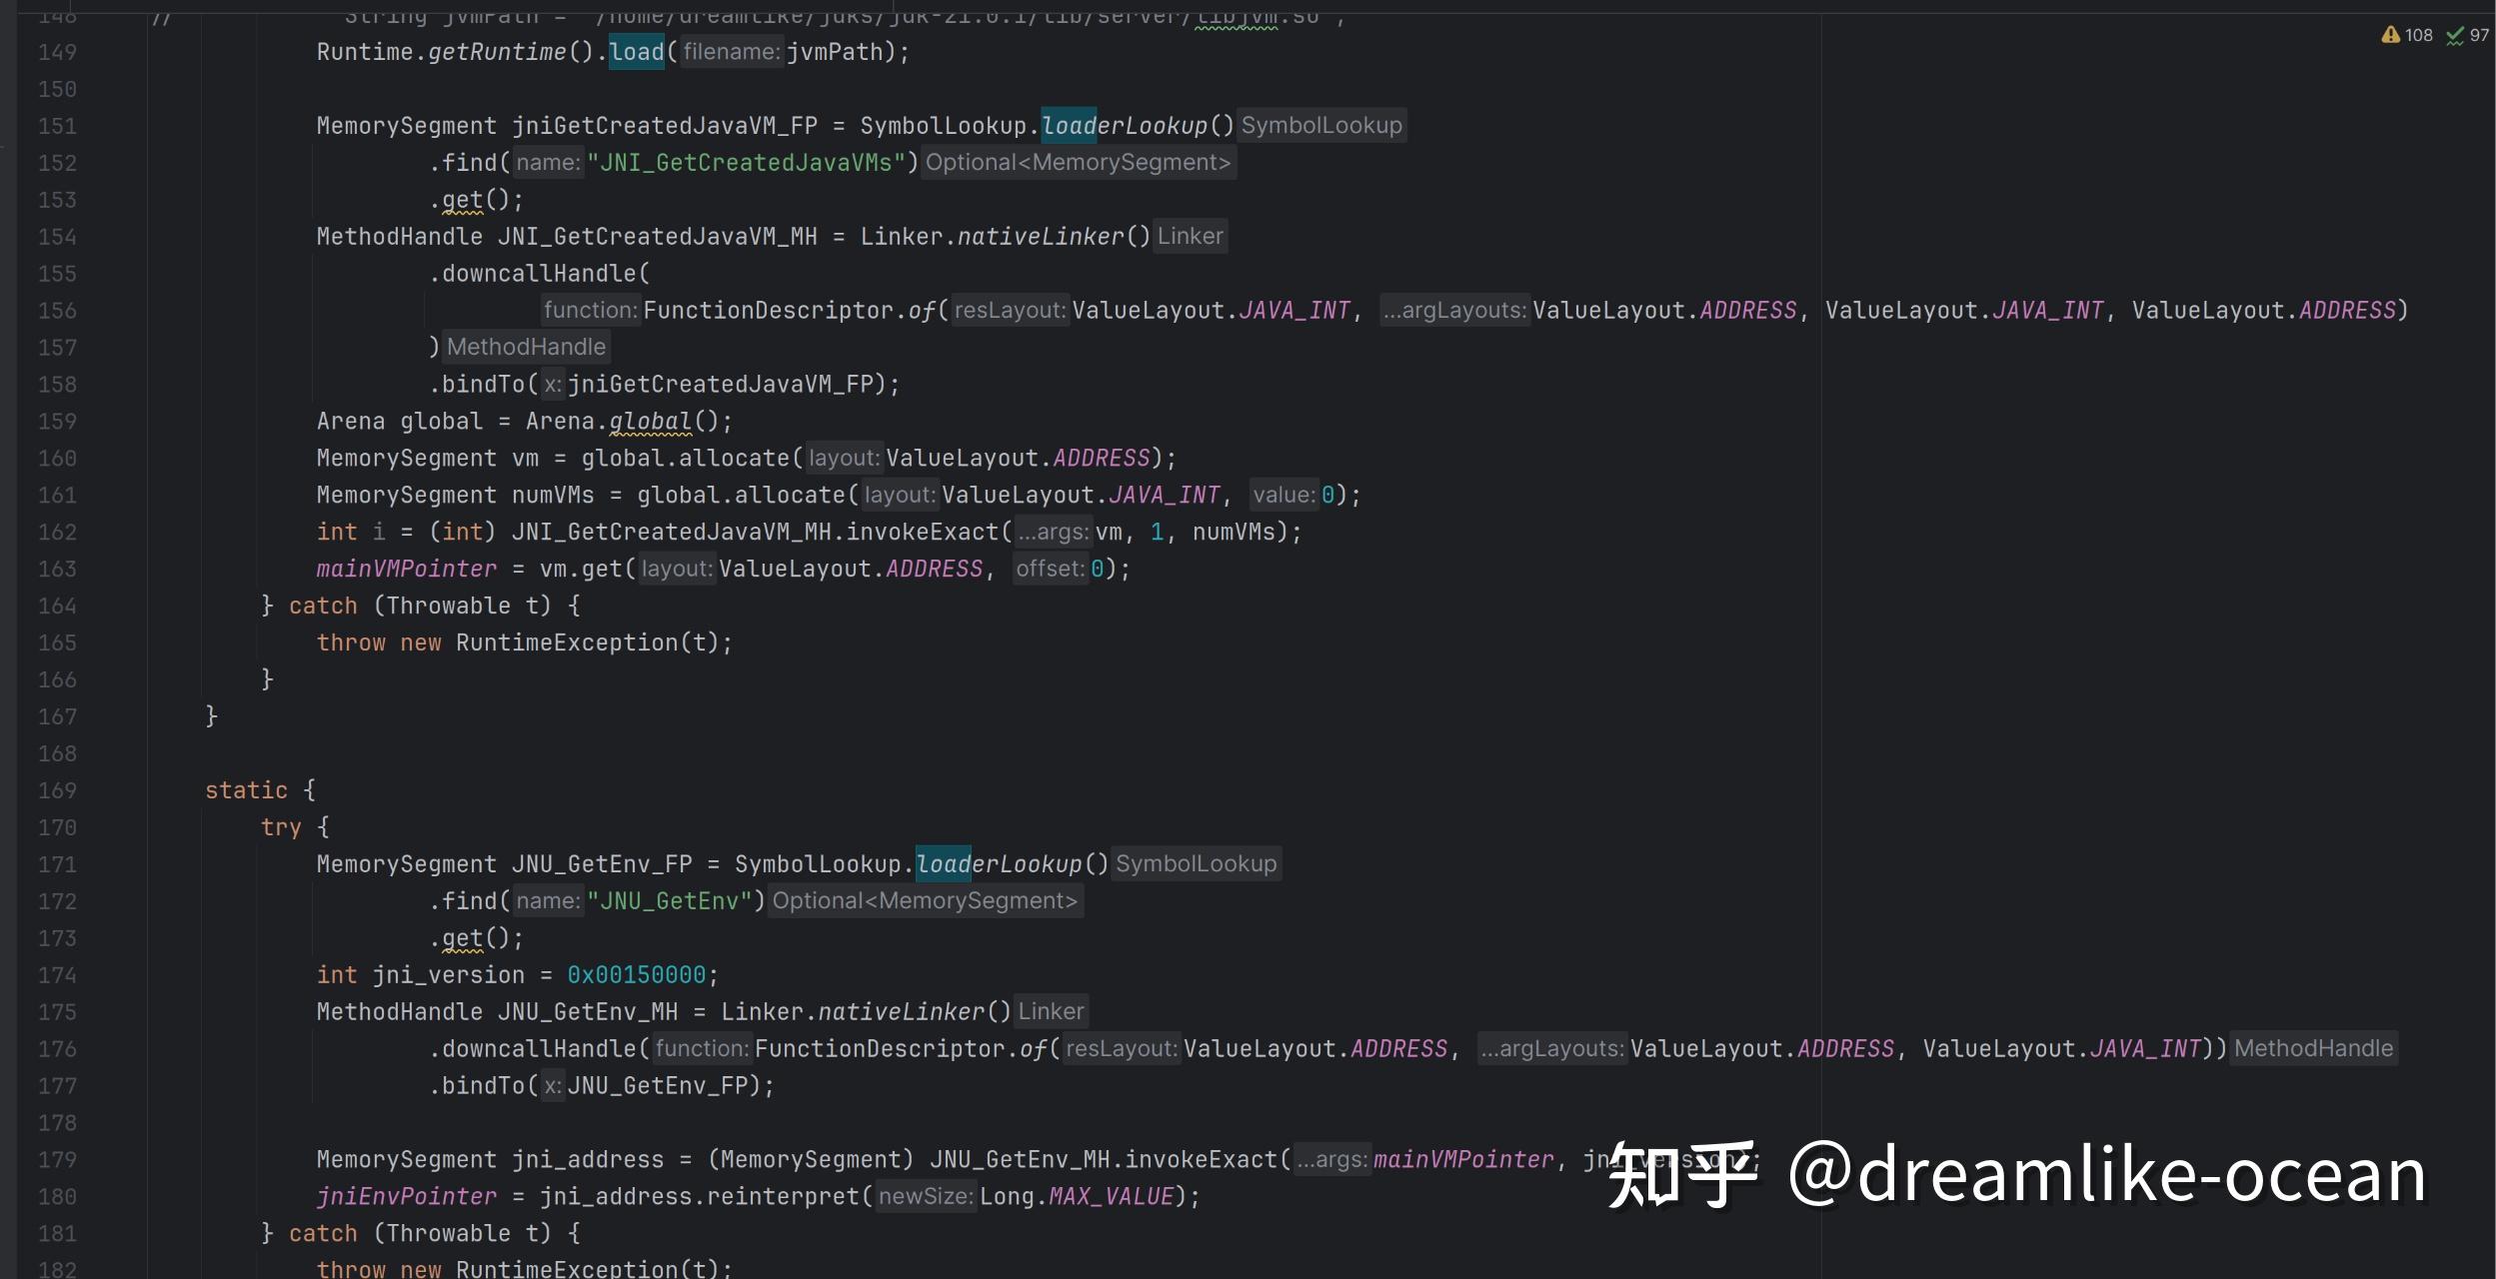2496x1279 pixels.
Task: Click mainVMPointer field reference on line 163
Action: click(x=405, y=568)
